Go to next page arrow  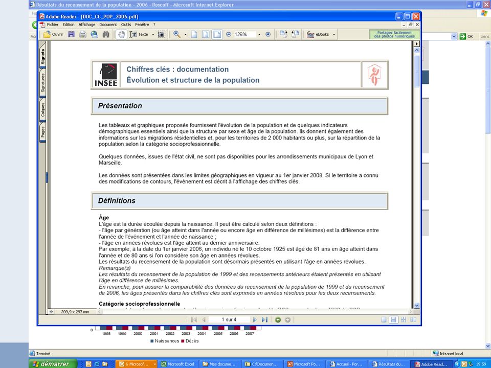pyautogui.click(x=255, y=319)
